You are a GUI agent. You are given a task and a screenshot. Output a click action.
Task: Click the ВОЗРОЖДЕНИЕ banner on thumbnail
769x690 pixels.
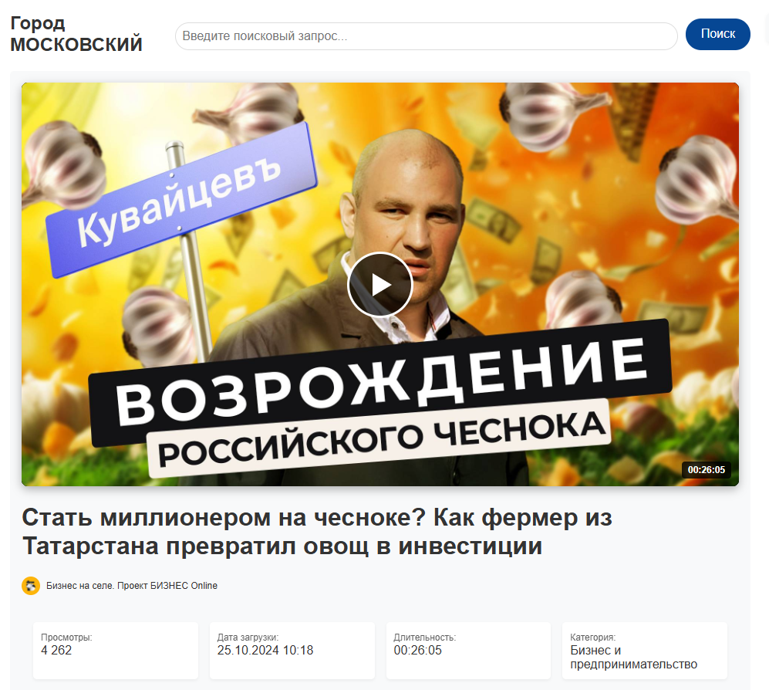click(380, 381)
